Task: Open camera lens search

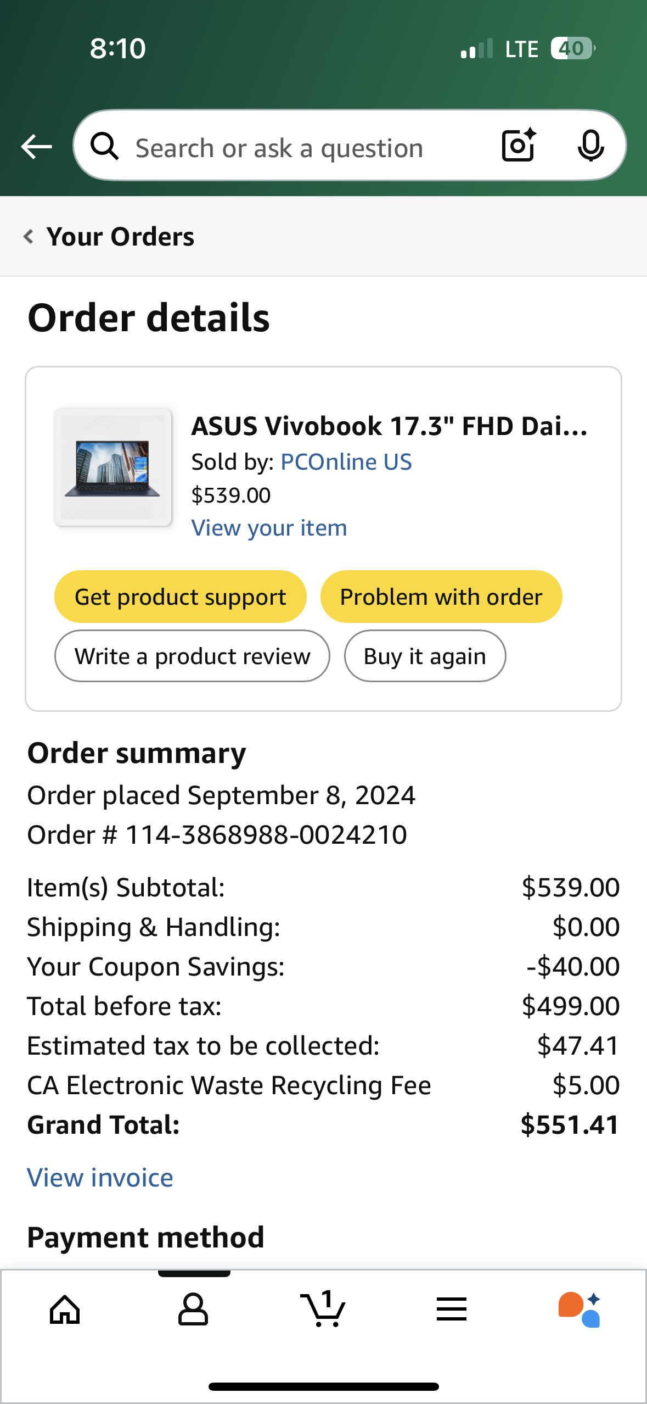Action: (519, 146)
